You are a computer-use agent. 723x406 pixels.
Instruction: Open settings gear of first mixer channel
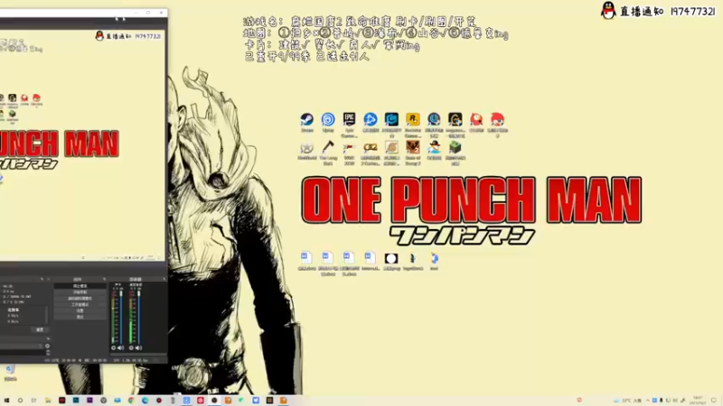tap(114, 348)
